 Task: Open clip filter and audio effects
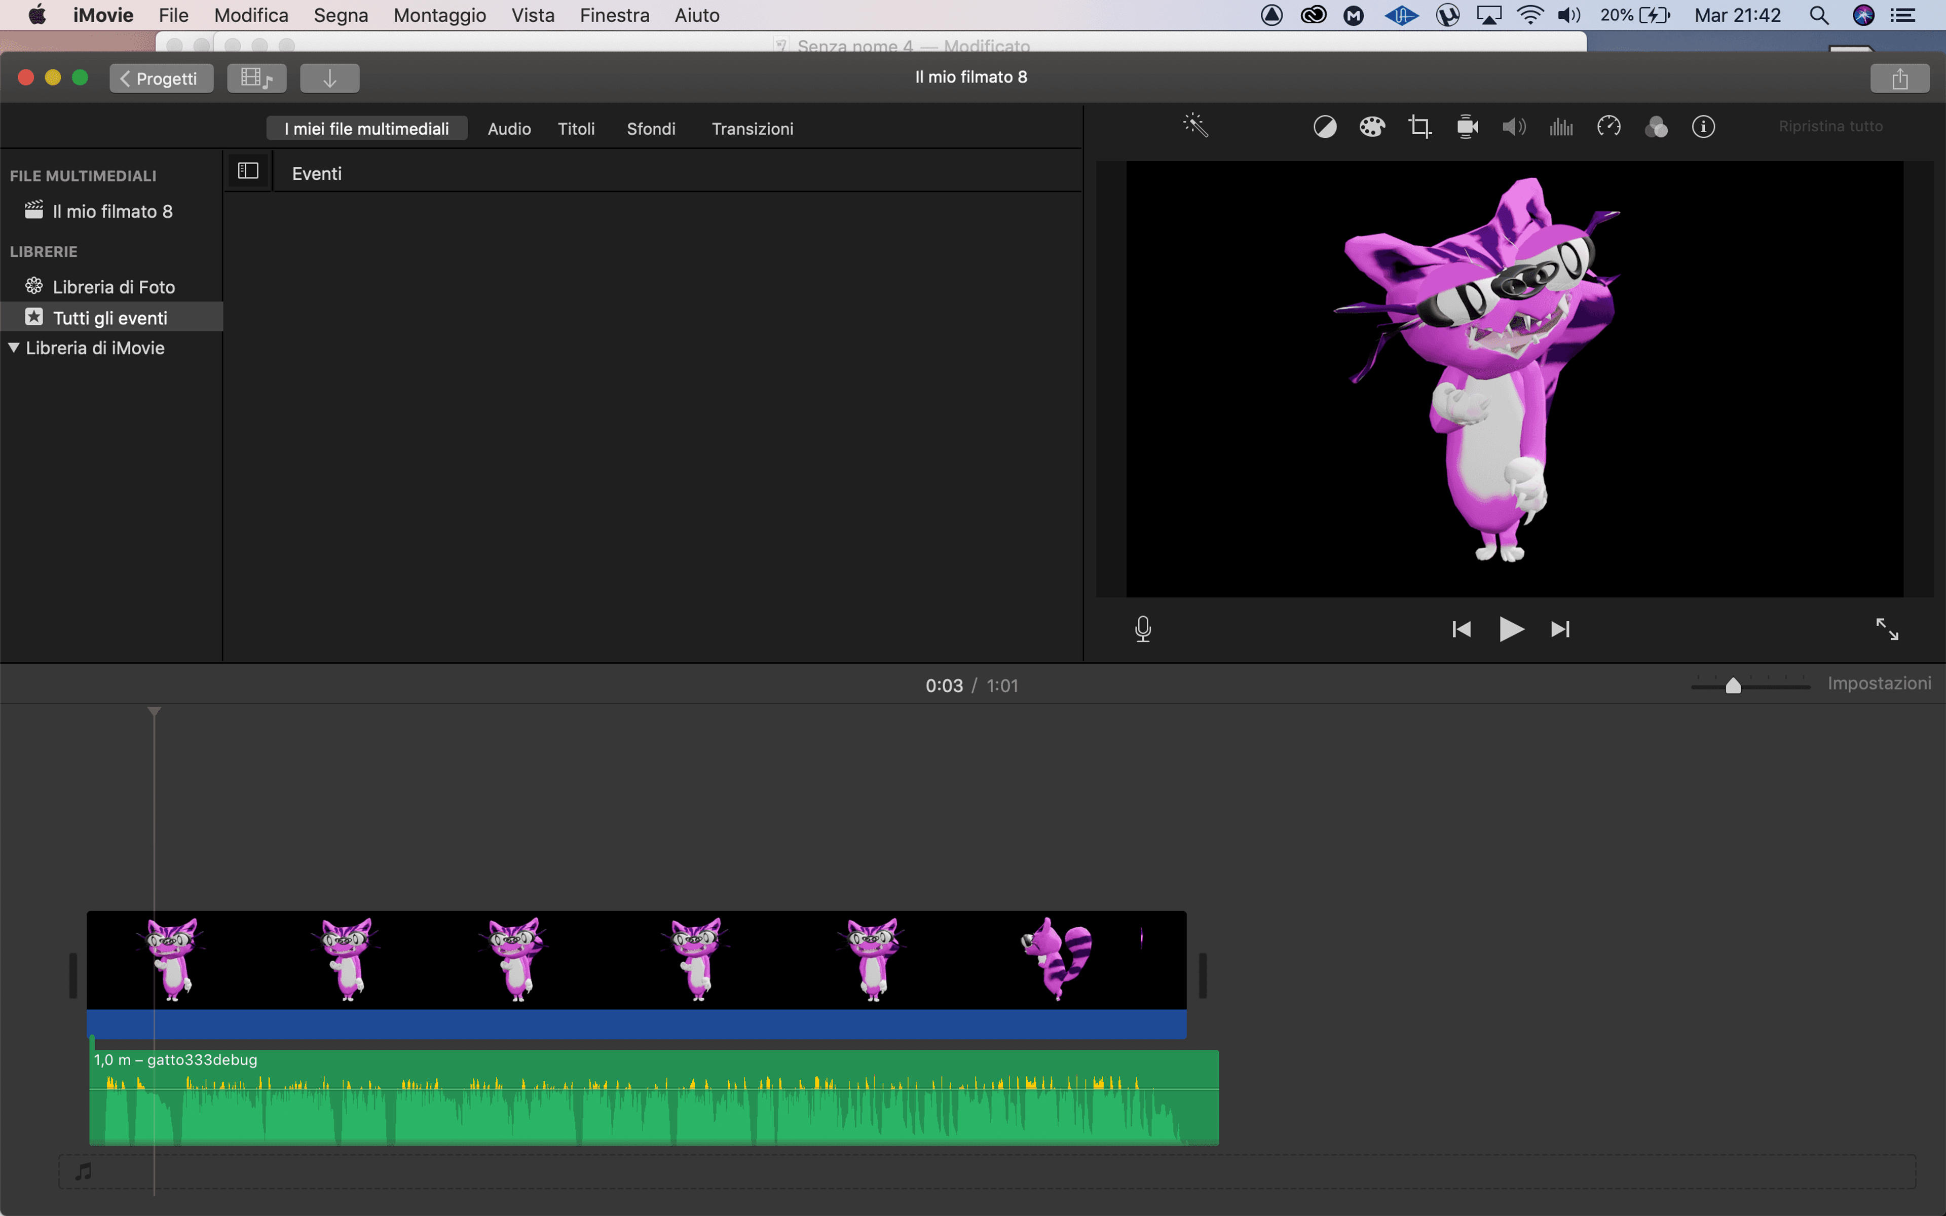pyautogui.click(x=1656, y=127)
